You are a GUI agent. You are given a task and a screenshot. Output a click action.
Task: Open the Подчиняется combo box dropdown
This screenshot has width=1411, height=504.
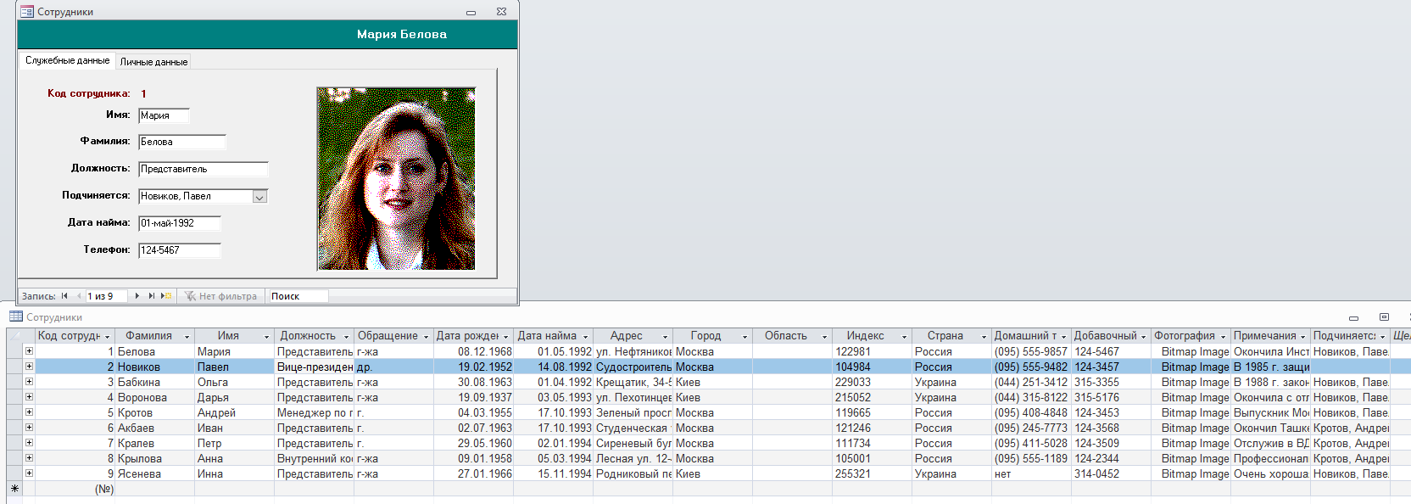pos(260,196)
